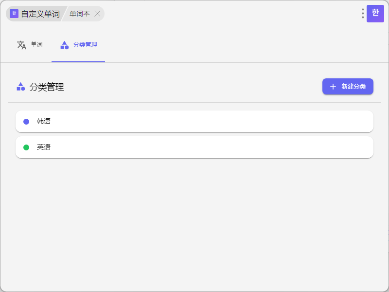Switch to the 单词本 tab

(x=79, y=14)
